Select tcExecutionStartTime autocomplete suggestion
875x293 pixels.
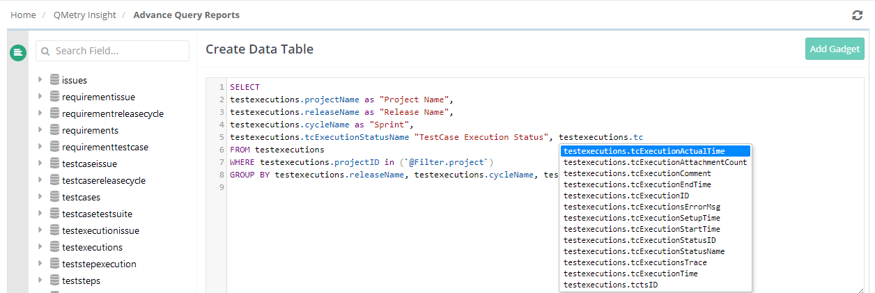[x=656, y=229]
